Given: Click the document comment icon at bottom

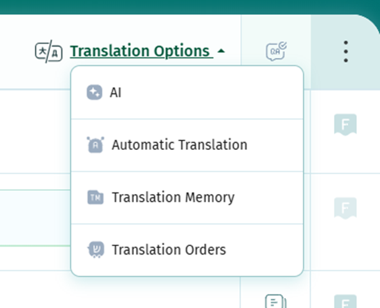Looking at the screenshot, I should [275, 301].
